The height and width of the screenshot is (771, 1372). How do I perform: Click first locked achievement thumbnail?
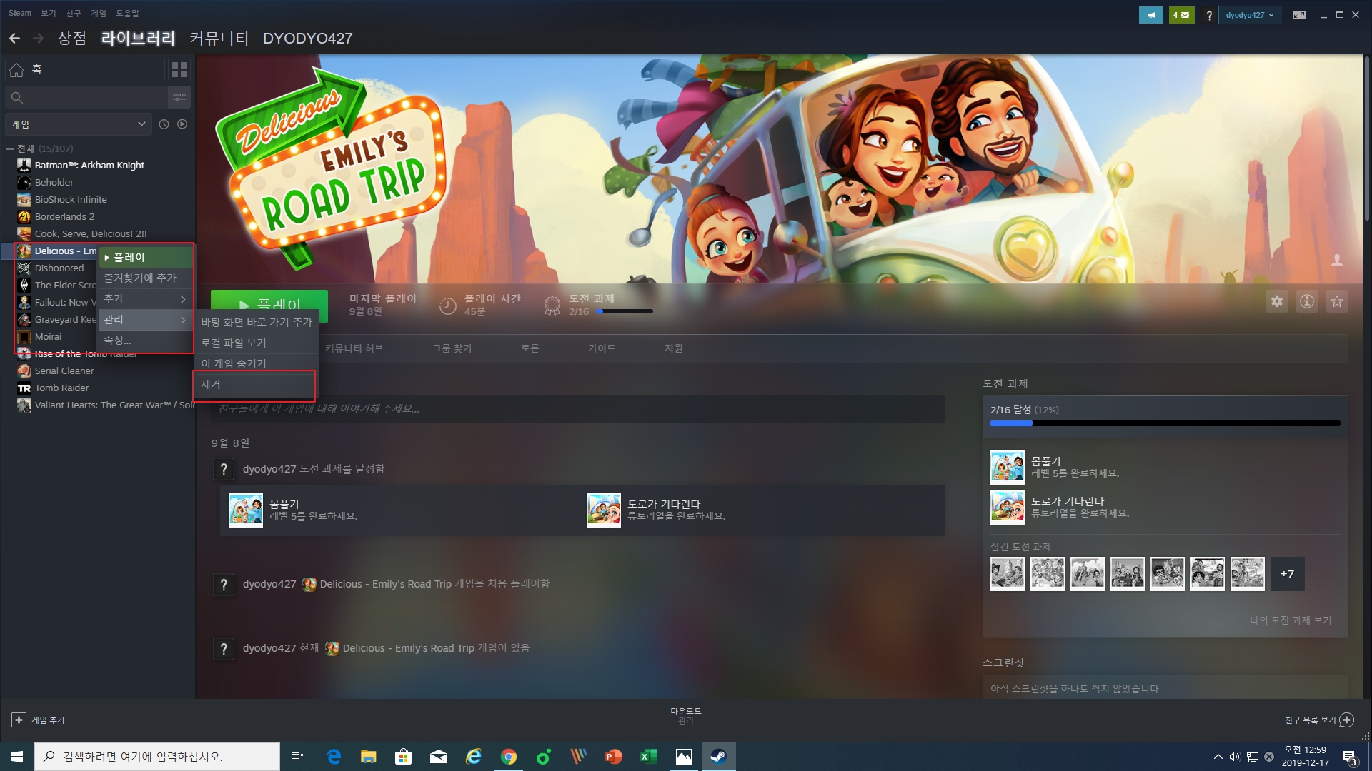click(x=1007, y=573)
